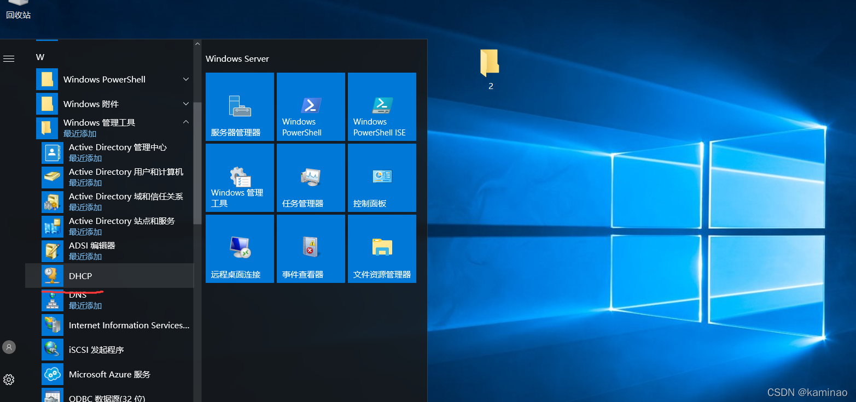Viewport: 856px width, 402px height.
Task: Open the ADSI 编辑器 icon
Action: pyautogui.click(x=53, y=251)
